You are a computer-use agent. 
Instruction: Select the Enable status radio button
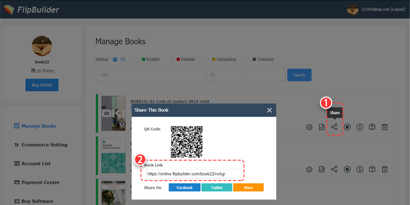click(x=137, y=59)
